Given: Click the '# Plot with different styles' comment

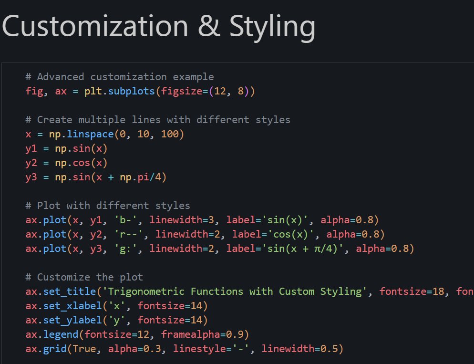Looking at the screenshot, I should click(108, 206).
